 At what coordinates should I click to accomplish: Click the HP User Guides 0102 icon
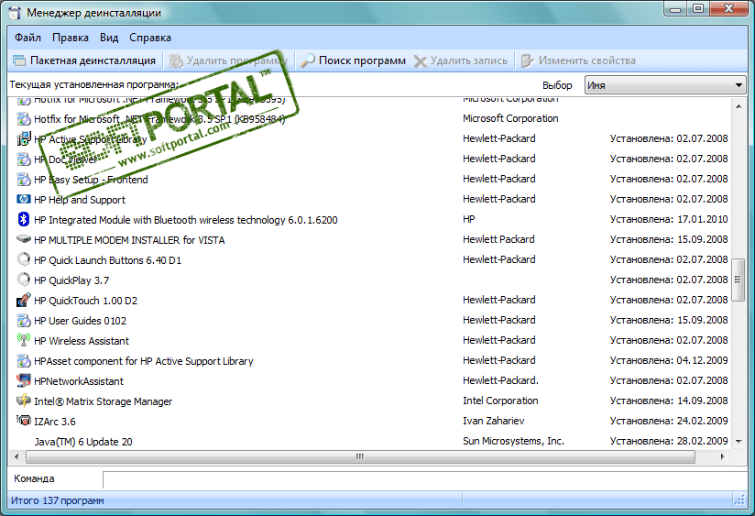point(23,321)
